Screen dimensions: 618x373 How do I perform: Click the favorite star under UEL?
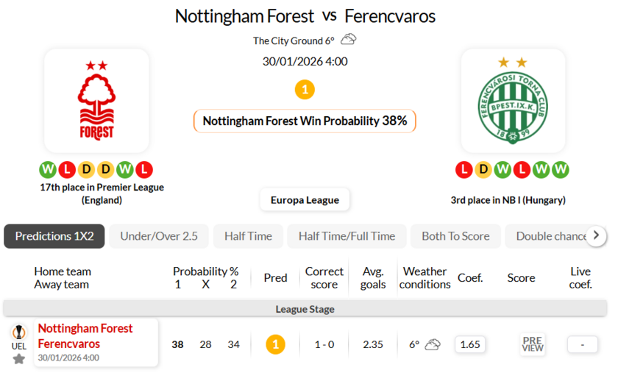point(19,358)
